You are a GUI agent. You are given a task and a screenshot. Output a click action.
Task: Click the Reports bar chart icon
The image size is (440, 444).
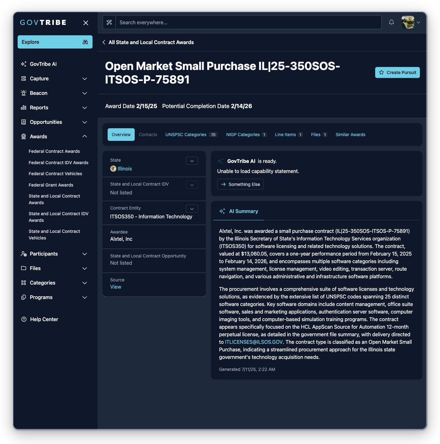[x=24, y=107]
